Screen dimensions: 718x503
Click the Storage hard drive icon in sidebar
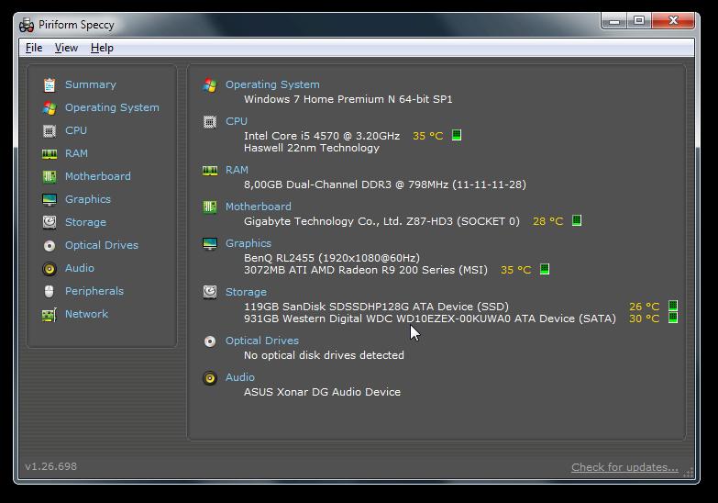click(50, 222)
